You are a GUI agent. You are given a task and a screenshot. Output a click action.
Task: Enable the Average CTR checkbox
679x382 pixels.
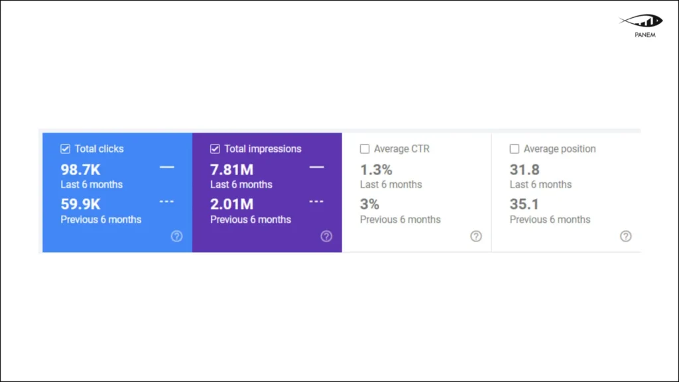click(x=365, y=149)
